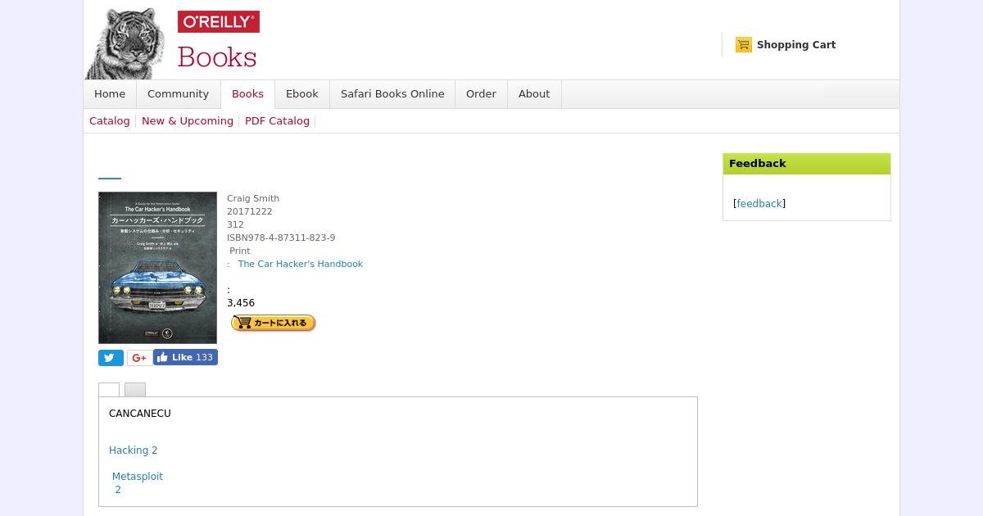
Task: Share the book on Twitter
Action: 111,358
